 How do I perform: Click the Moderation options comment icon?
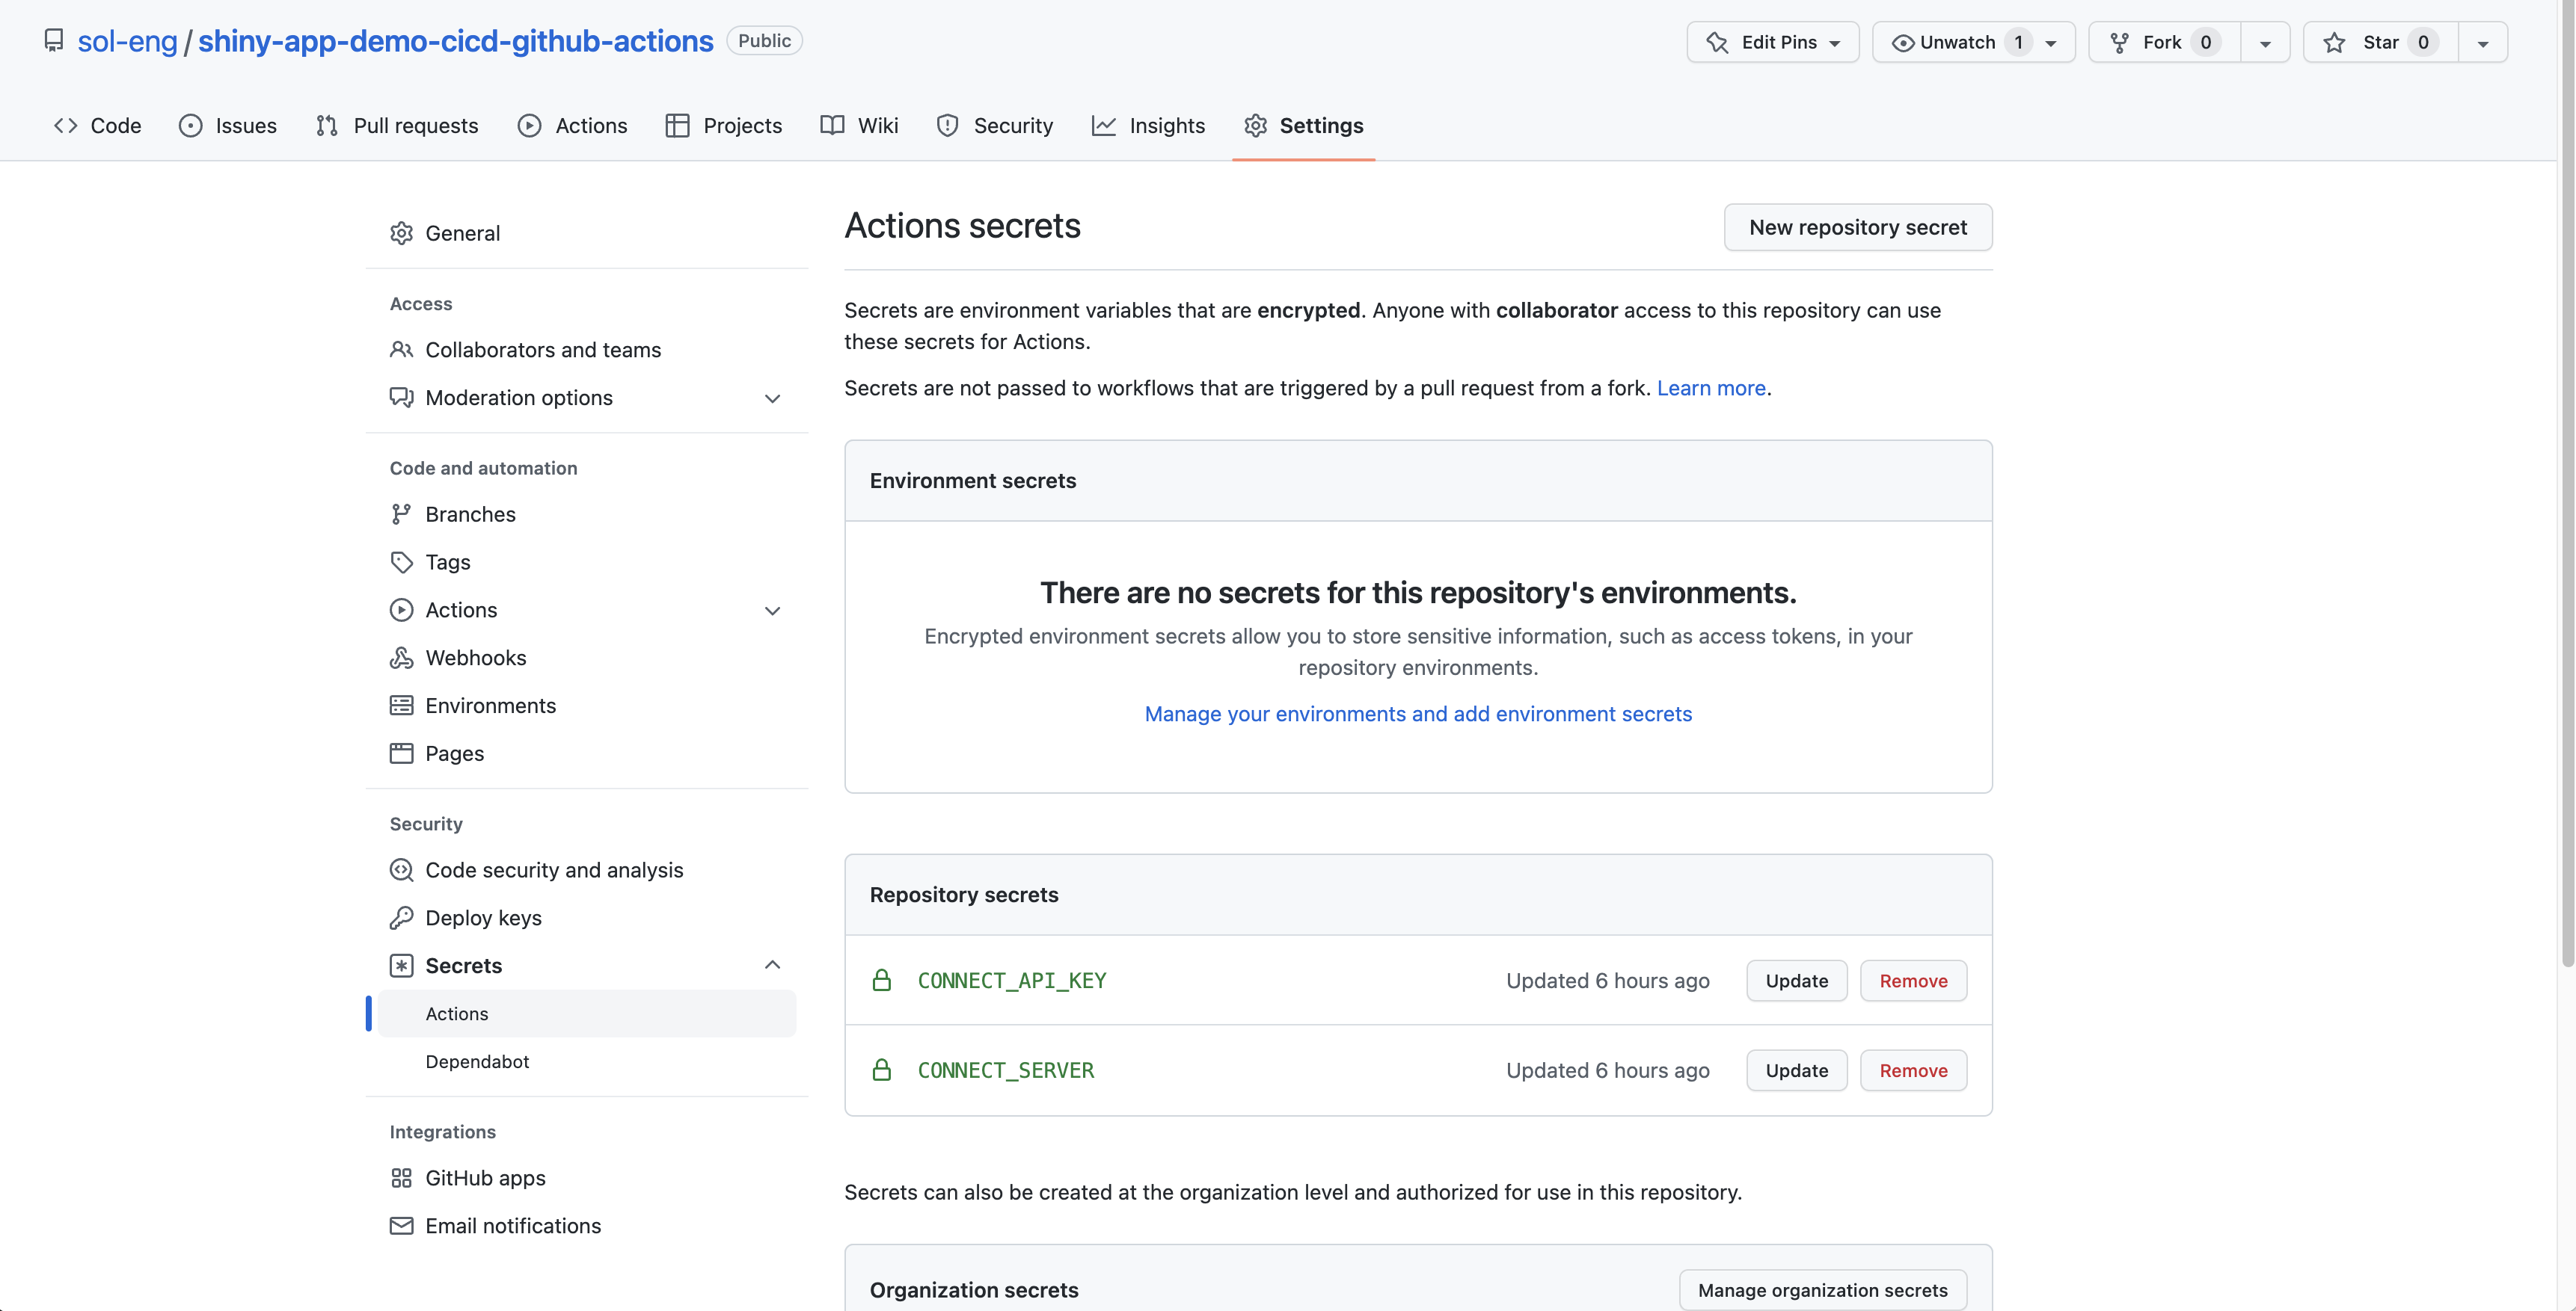pos(401,398)
